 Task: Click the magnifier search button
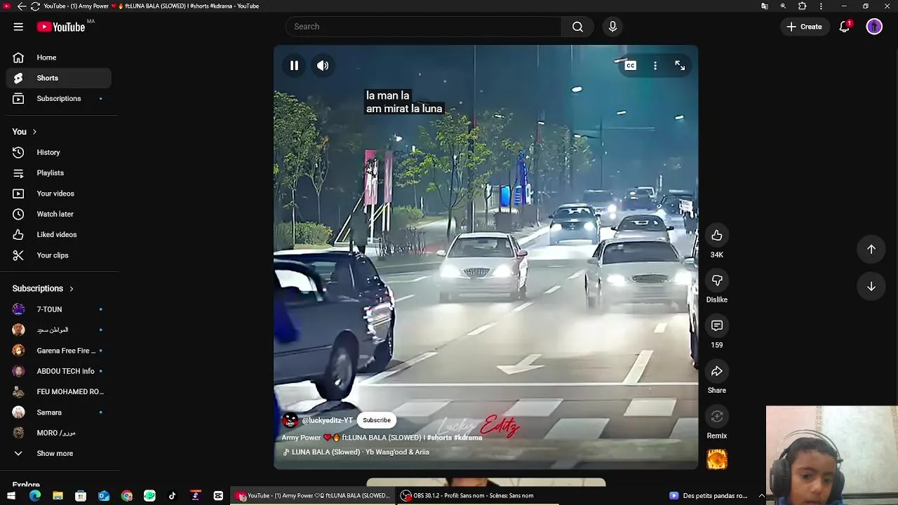coord(577,27)
